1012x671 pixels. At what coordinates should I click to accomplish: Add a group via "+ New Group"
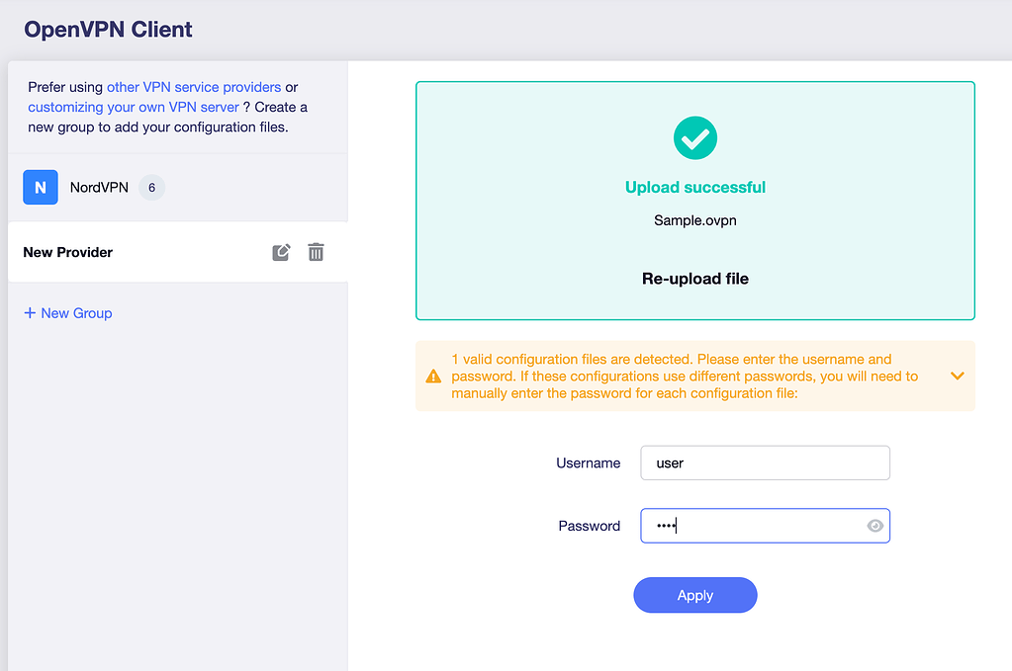pos(68,313)
